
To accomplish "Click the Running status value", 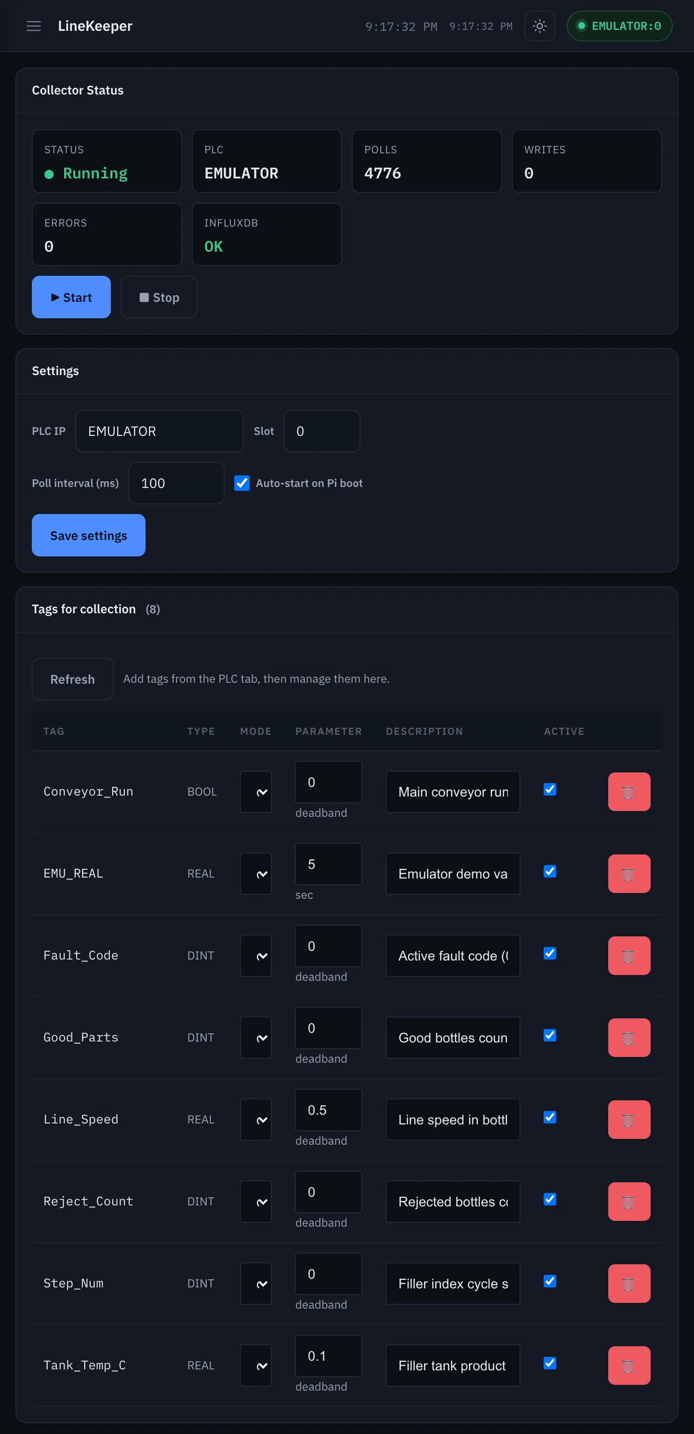I will [95, 173].
